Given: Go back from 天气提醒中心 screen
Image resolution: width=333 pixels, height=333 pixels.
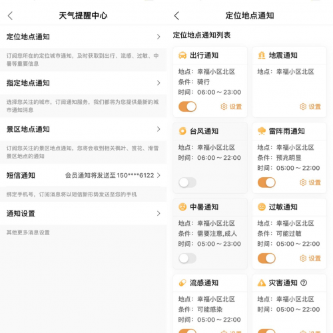Looking at the screenshot, I should click(10, 16).
